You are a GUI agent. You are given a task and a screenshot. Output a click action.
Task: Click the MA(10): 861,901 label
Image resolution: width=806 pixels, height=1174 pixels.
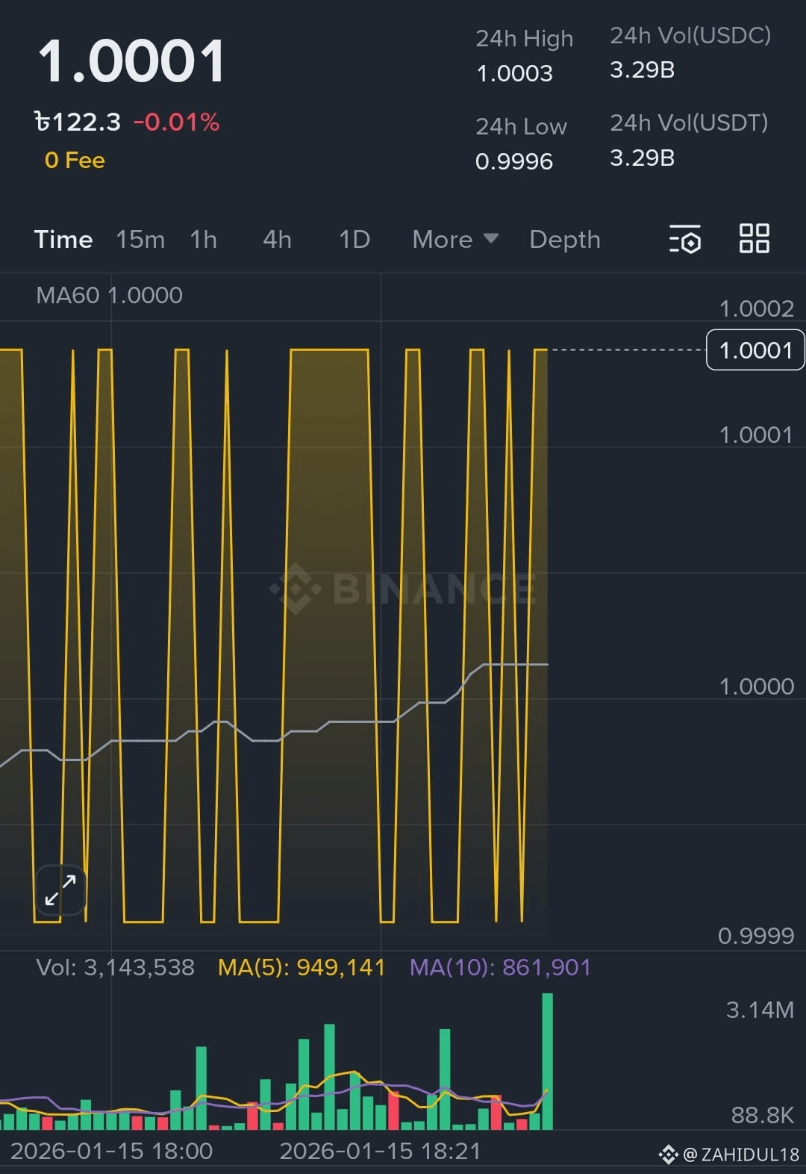500,968
